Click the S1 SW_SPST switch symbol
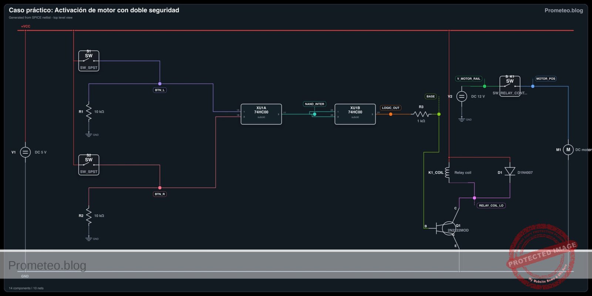Screen dimensions: 592x296 (89, 61)
